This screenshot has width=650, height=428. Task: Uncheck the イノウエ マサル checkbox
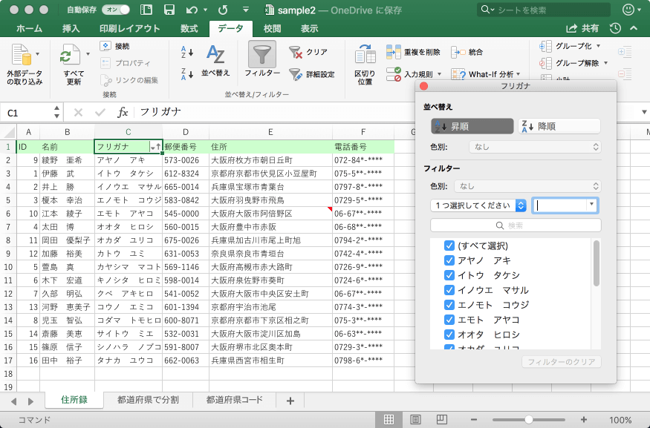coord(449,290)
